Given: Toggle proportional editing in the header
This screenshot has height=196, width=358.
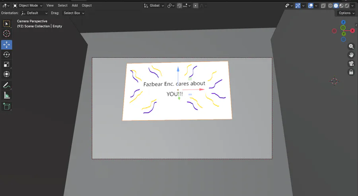Looking at the screenshot, I should pyautogui.click(x=195, y=6).
